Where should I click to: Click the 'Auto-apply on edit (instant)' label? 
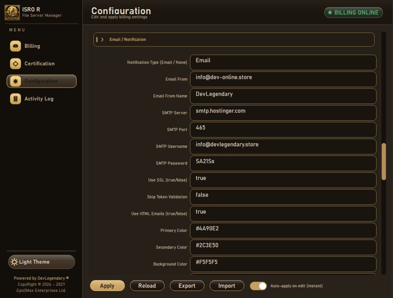coord(297,286)
